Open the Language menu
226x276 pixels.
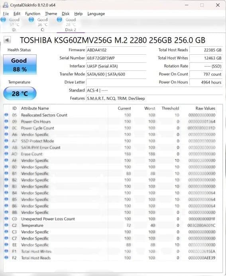tap(96, 14)
